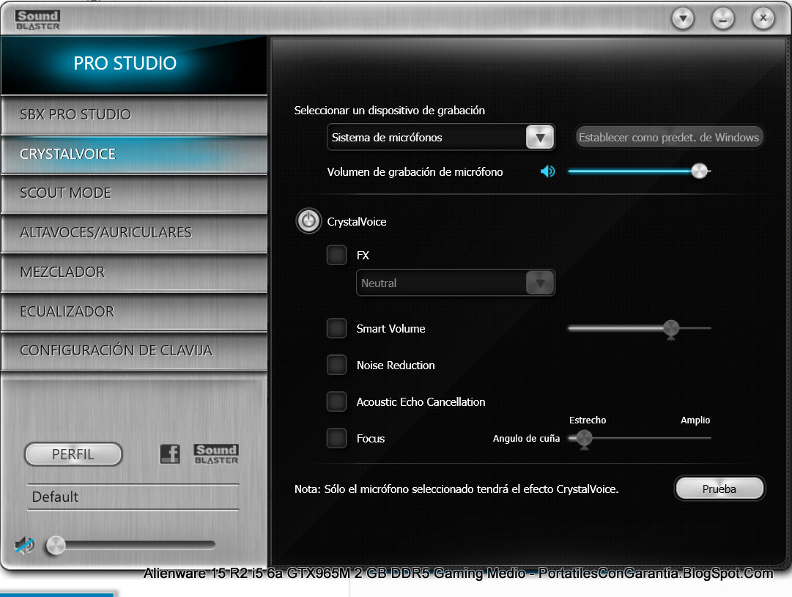Open CONFIGURACIÓN DE CLAVIJA section
The image size is (792, 597).
click(x=134, y=351)
